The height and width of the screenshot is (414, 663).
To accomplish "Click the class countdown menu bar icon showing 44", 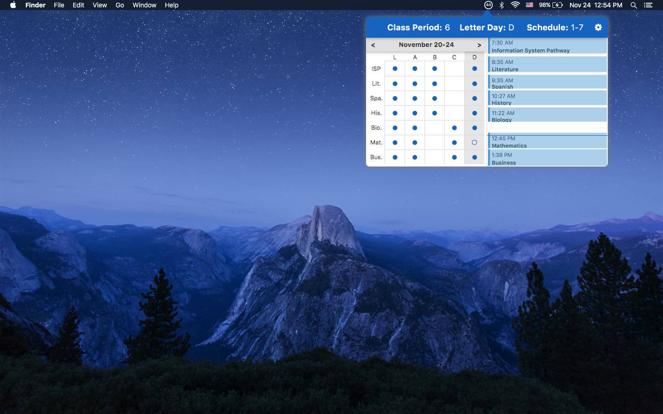I will tap(489, 5).
